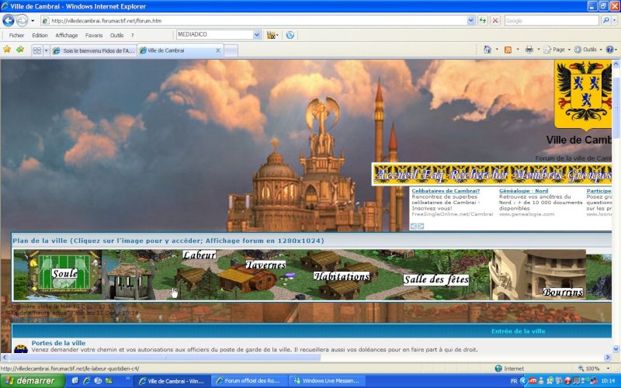Click the Internet Explorer quick launch icon

pyautogui.click(x=86, y=381)
